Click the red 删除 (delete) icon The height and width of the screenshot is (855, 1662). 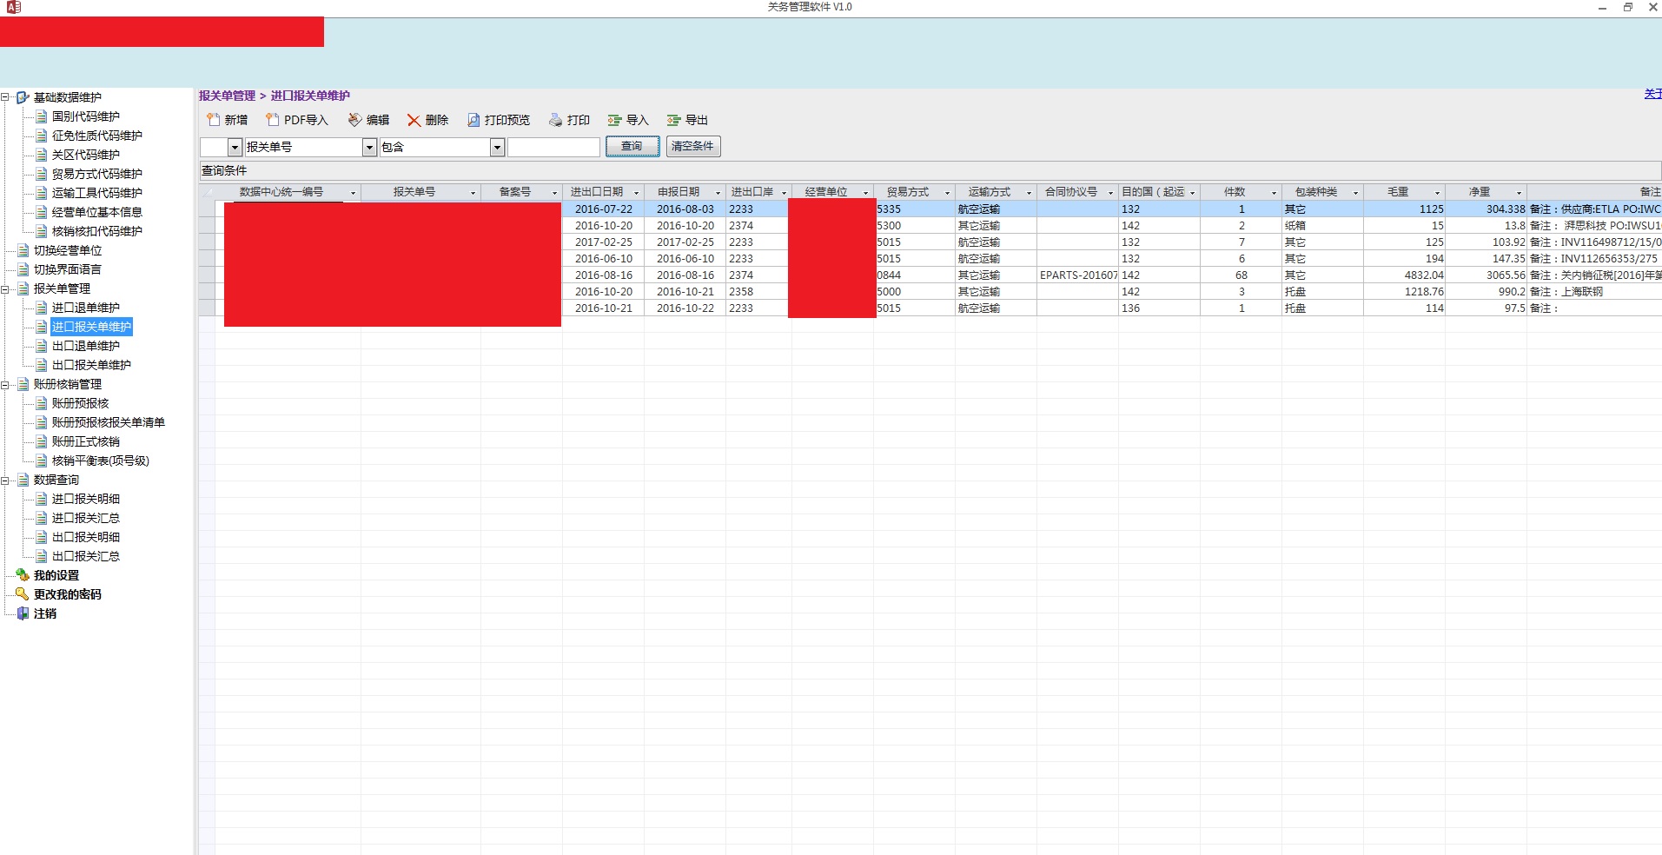point(414,120)
